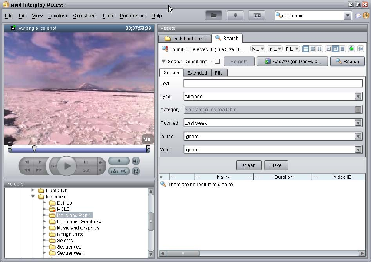Open the Type 'All types' dropdown

click(x=358, y=97)
